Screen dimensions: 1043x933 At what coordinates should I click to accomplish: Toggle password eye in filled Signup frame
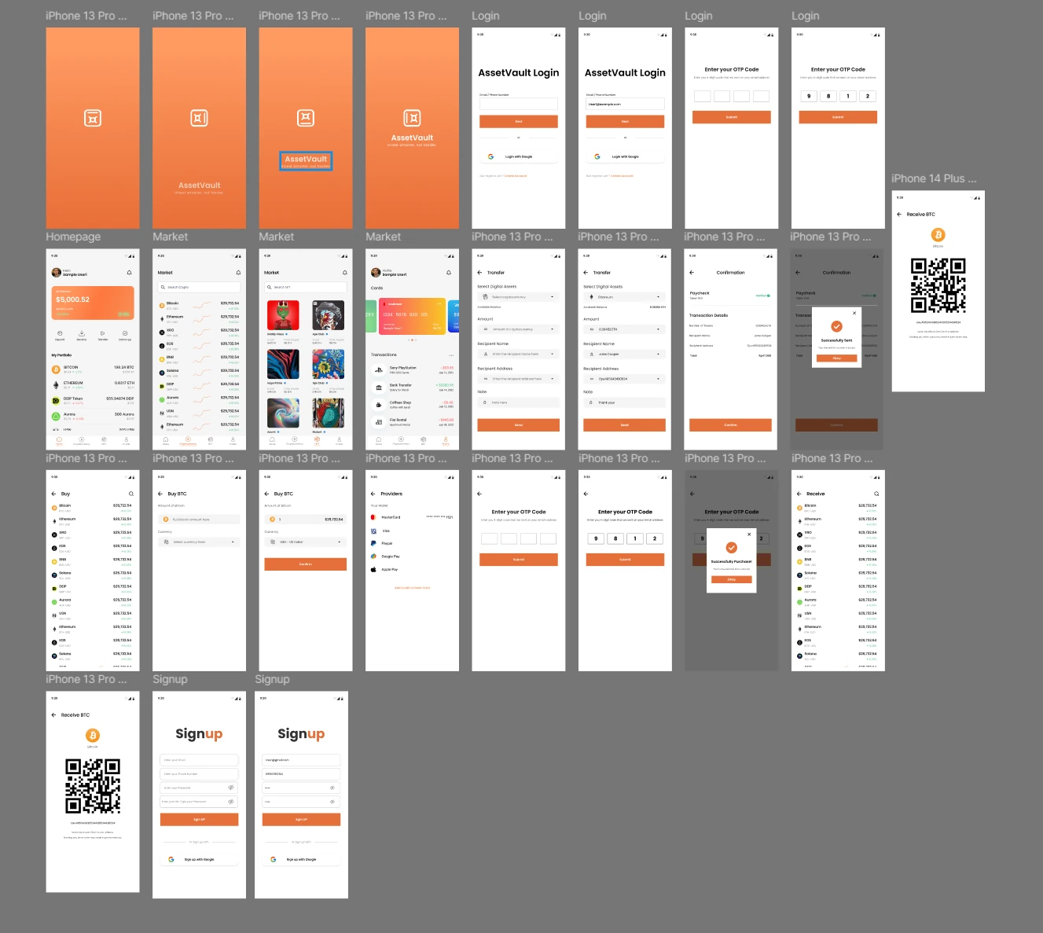point(332,788)
